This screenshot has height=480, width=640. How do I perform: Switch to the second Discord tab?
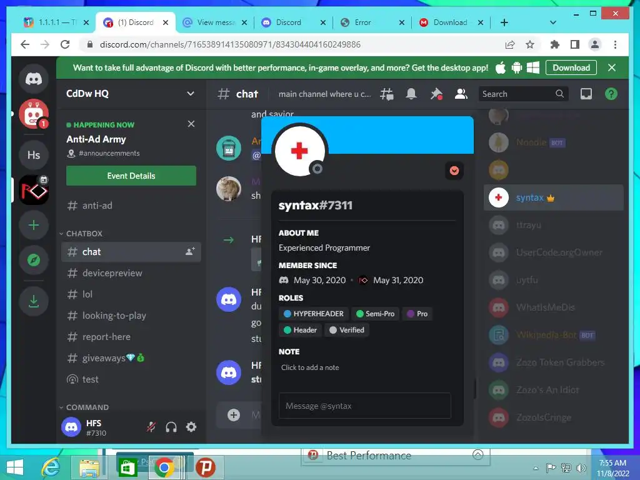coord(294,22)
